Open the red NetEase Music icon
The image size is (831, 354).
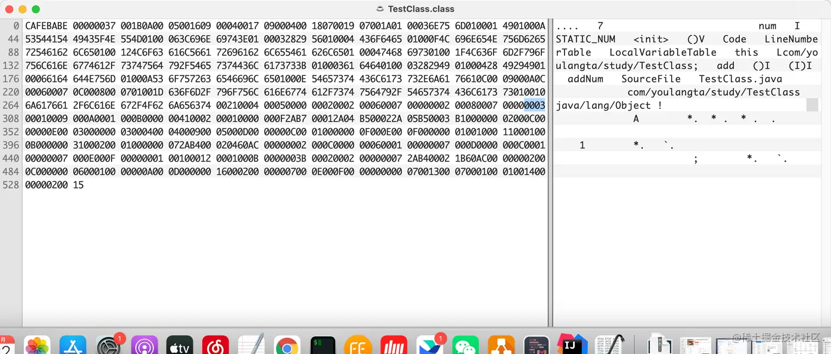pyautogui.click(x=215, y=345)
